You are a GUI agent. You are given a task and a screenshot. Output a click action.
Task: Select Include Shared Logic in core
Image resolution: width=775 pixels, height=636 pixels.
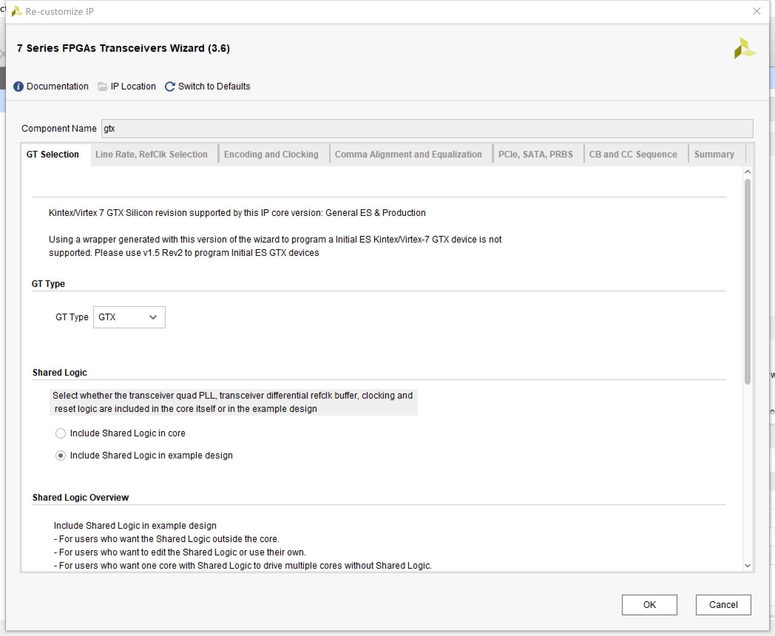click(61, 433)
